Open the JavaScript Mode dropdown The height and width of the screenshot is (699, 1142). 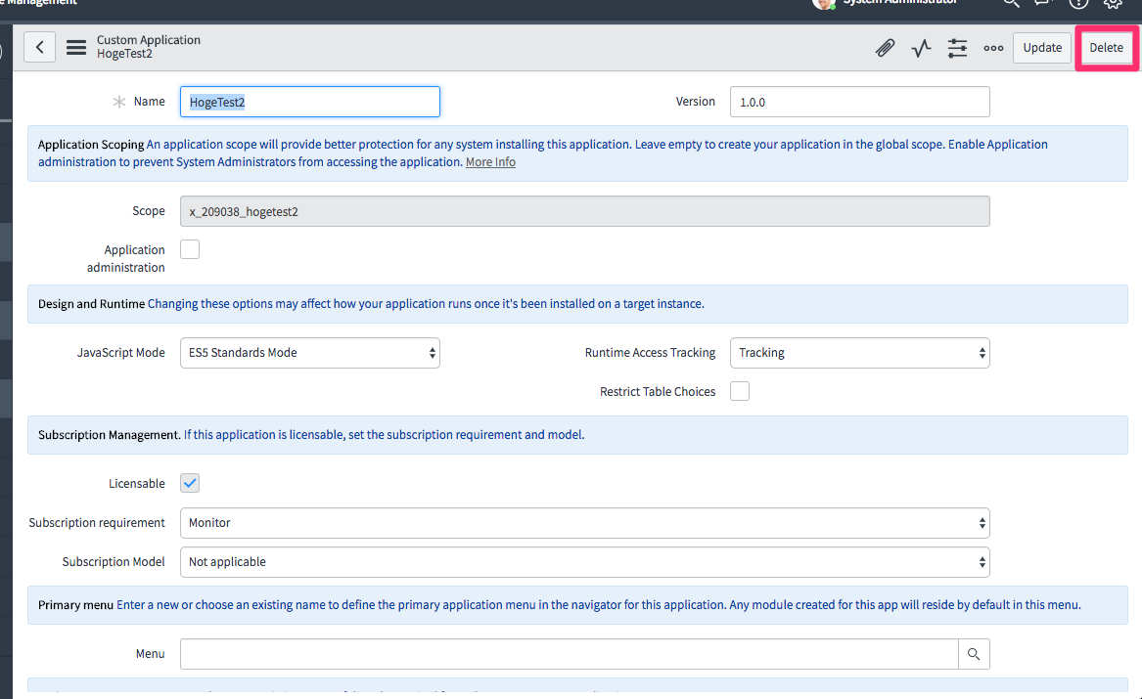click(309, 352)
